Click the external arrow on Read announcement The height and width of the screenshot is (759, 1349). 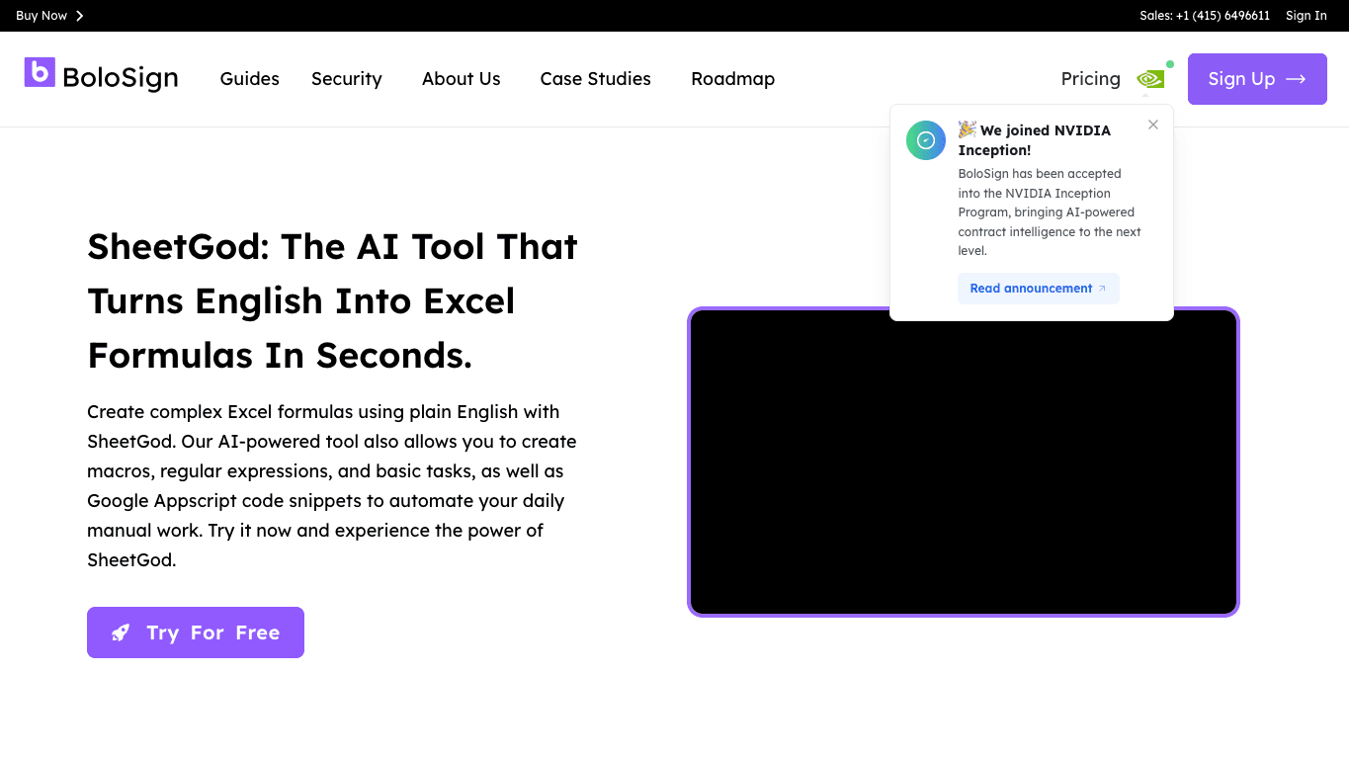[1103, 289]
